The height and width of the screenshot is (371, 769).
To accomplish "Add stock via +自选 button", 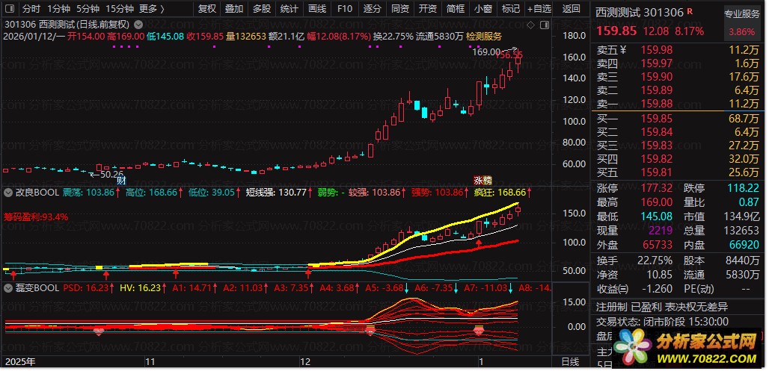I will point(539,8).
